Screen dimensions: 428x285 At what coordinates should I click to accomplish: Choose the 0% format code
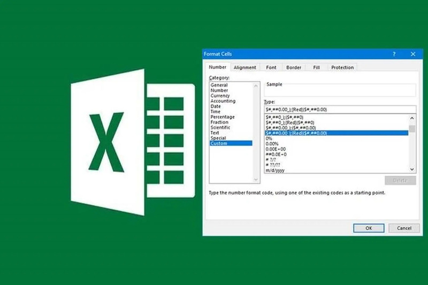tap(337, 138)
